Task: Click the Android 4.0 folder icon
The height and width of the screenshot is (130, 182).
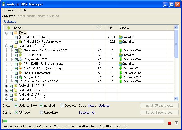Action: tap(15, 95)
